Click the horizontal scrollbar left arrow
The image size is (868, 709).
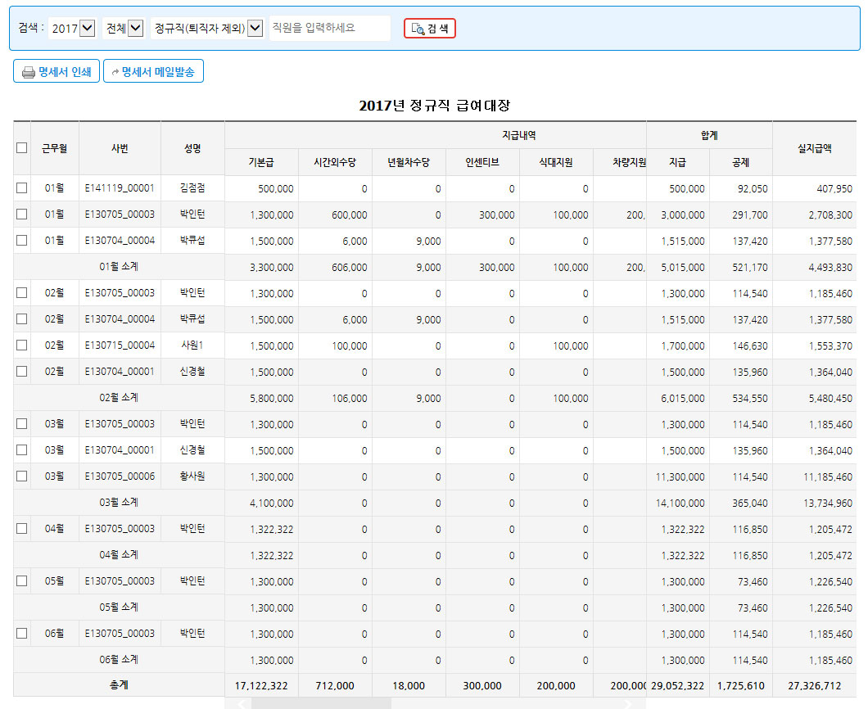click(242, 704)
